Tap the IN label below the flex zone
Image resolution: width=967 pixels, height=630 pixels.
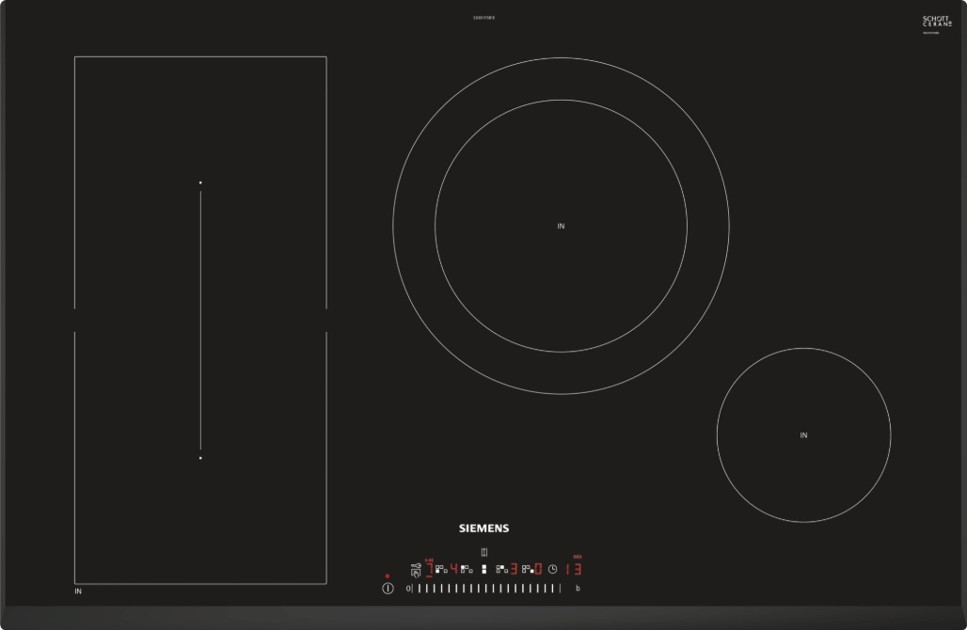[x=78, y=591]
